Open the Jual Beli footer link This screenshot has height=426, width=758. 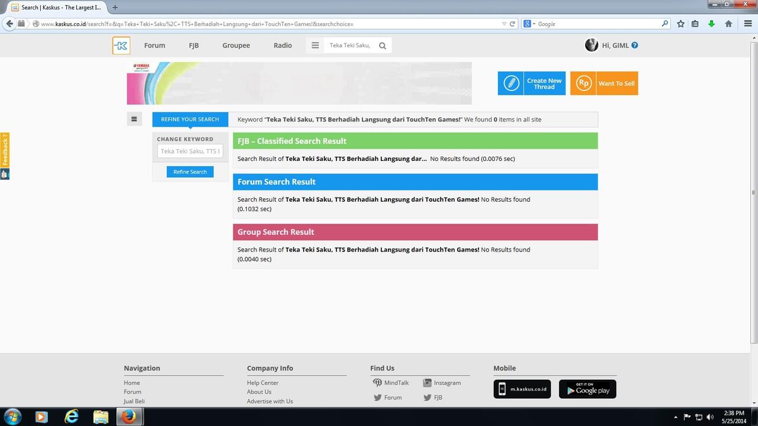pyautogui.click(x=134, y=401)
